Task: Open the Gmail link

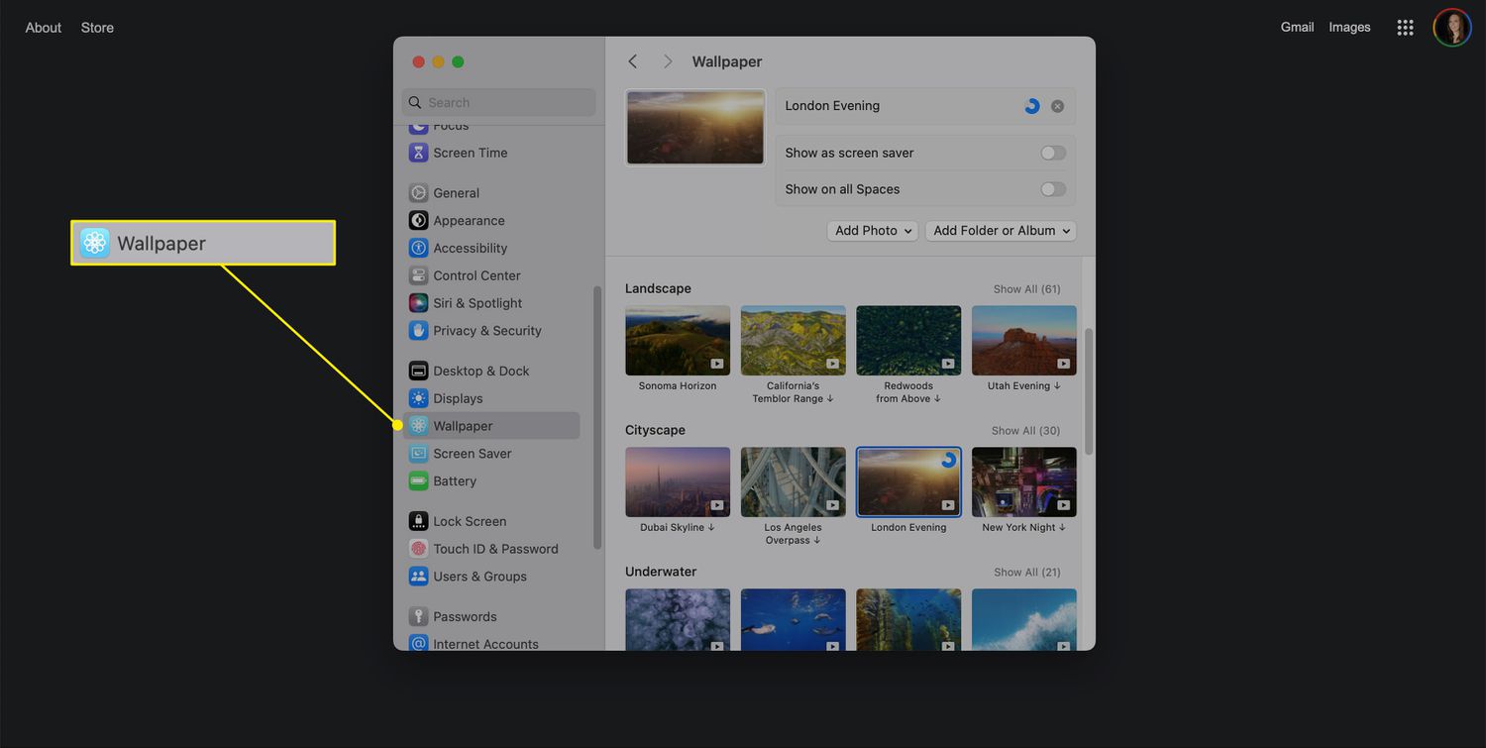Action: coord(1297,27)
